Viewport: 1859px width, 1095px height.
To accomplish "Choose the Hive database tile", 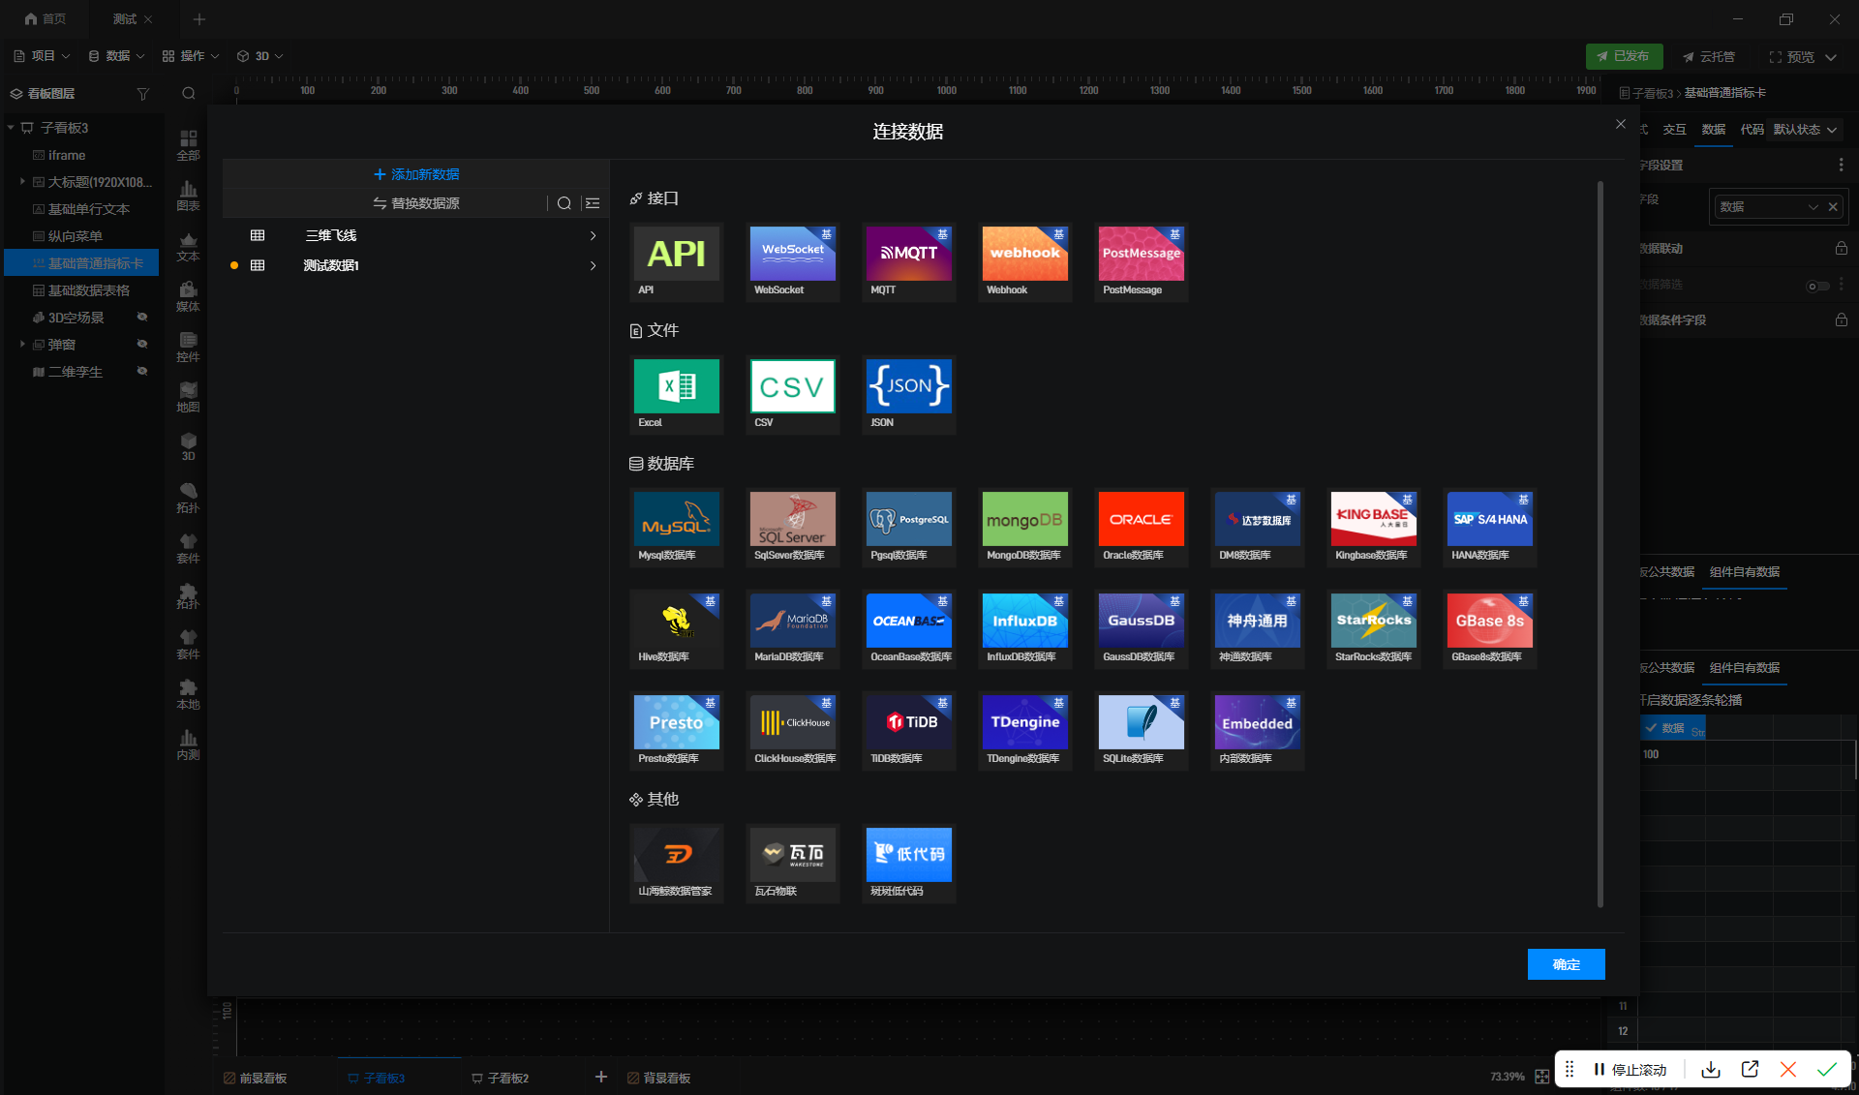I will (x=676, y=628).
